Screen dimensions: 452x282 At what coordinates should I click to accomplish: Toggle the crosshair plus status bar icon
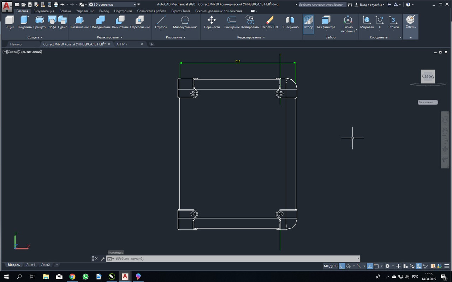coord(398,266)
